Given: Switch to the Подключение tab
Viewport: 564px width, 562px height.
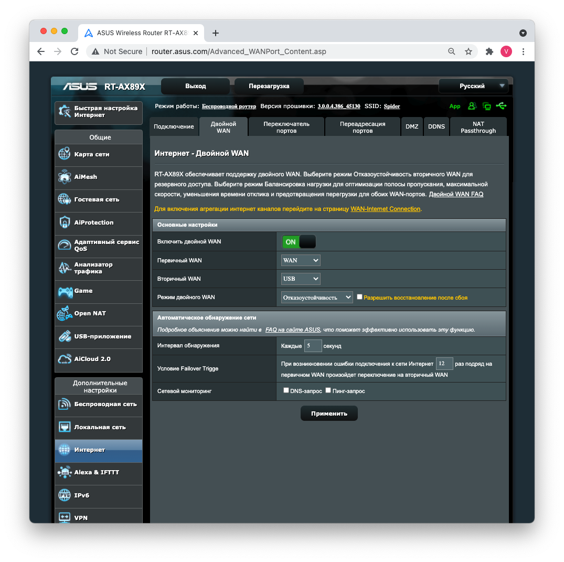Looking at the screenshot, I should (x=174, y=126).
